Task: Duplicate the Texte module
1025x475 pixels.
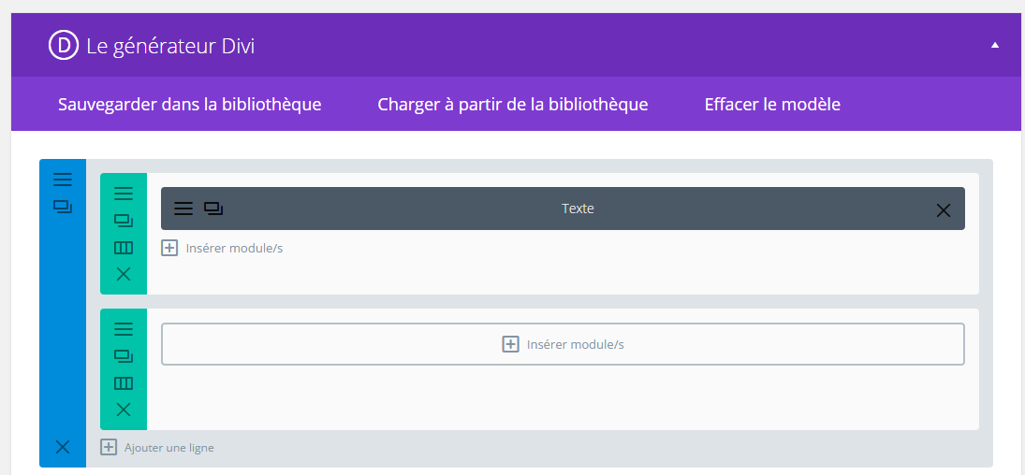Action: [213, 209]
